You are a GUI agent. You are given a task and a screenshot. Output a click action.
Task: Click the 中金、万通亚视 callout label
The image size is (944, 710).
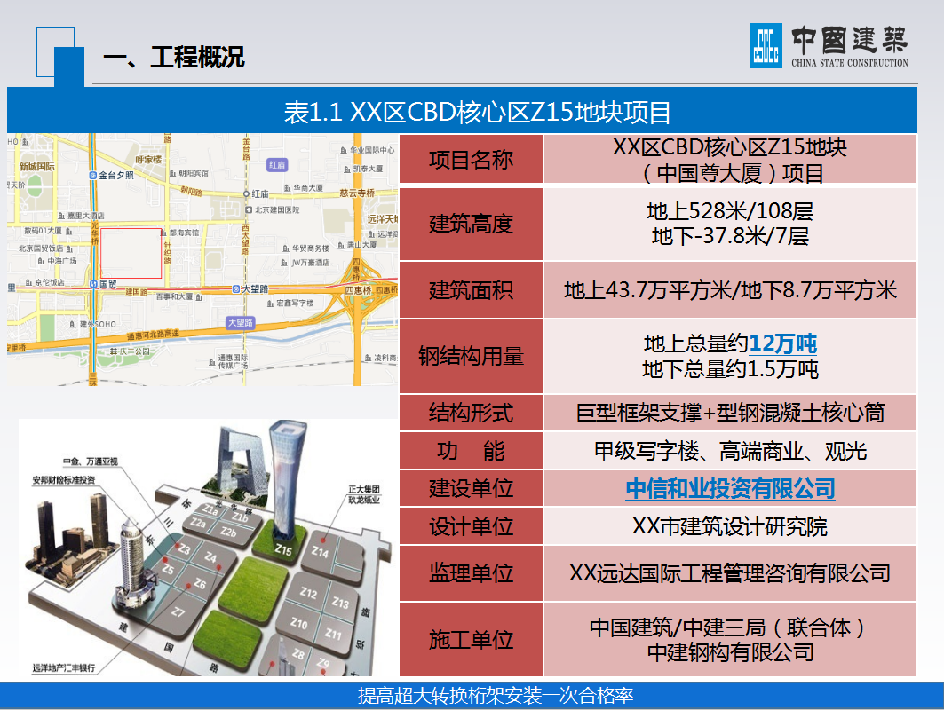click(91, 461)
